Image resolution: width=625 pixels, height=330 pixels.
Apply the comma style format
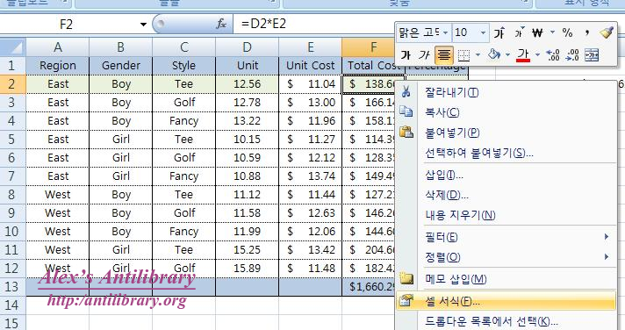point(586,32)
